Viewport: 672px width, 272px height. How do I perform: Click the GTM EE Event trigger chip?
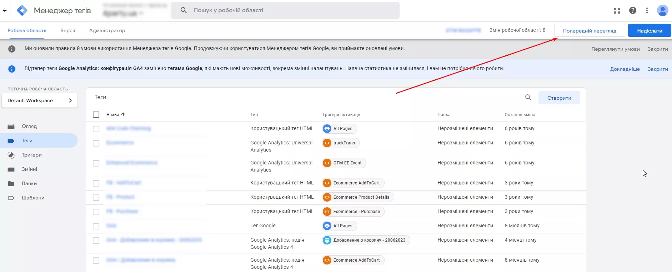click(344, 163)
